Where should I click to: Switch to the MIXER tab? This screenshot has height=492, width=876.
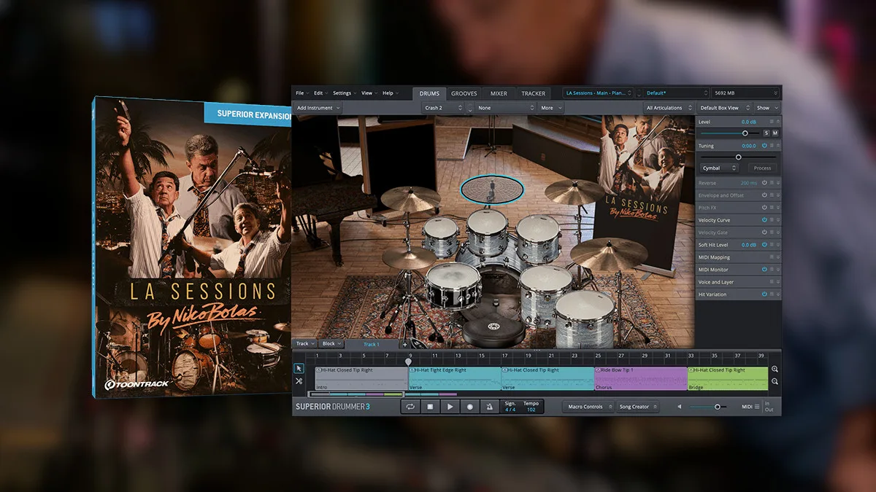coord(499,93)
